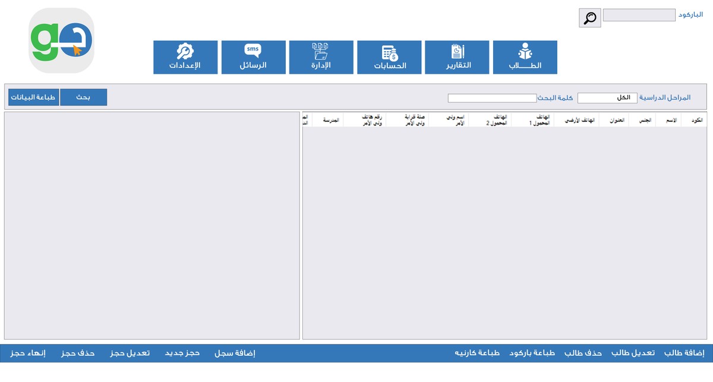Sort by the صلة قرابة ولي الأمر column header
The width and height of the screenshot is (713, 382).
coord(408,119)
